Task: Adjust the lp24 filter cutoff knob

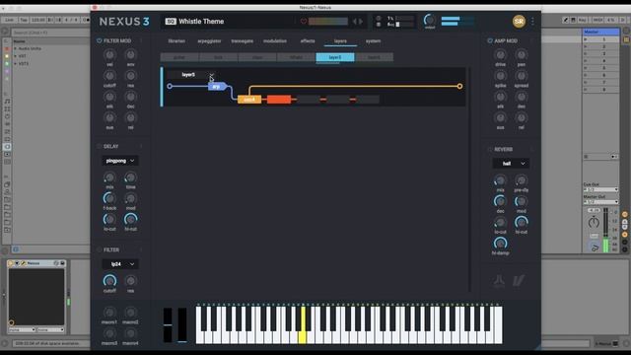Action: pos(109,281)
